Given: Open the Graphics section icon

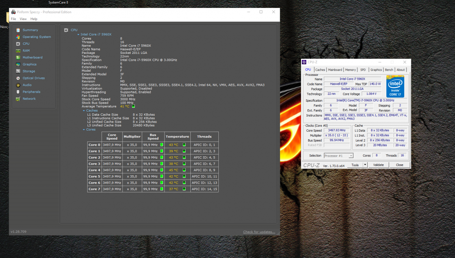Looking at the screenshot, I should pos(18,64).
